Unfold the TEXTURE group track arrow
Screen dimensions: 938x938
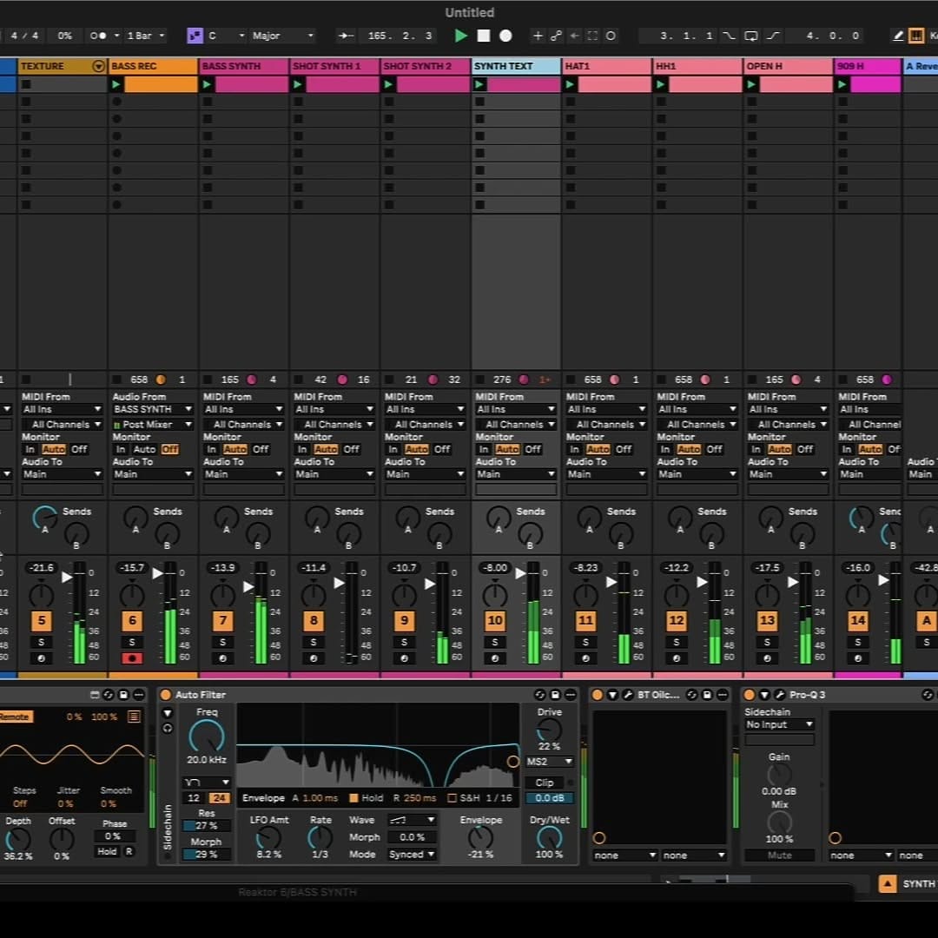pyautogui.click(x=99, y=66)
